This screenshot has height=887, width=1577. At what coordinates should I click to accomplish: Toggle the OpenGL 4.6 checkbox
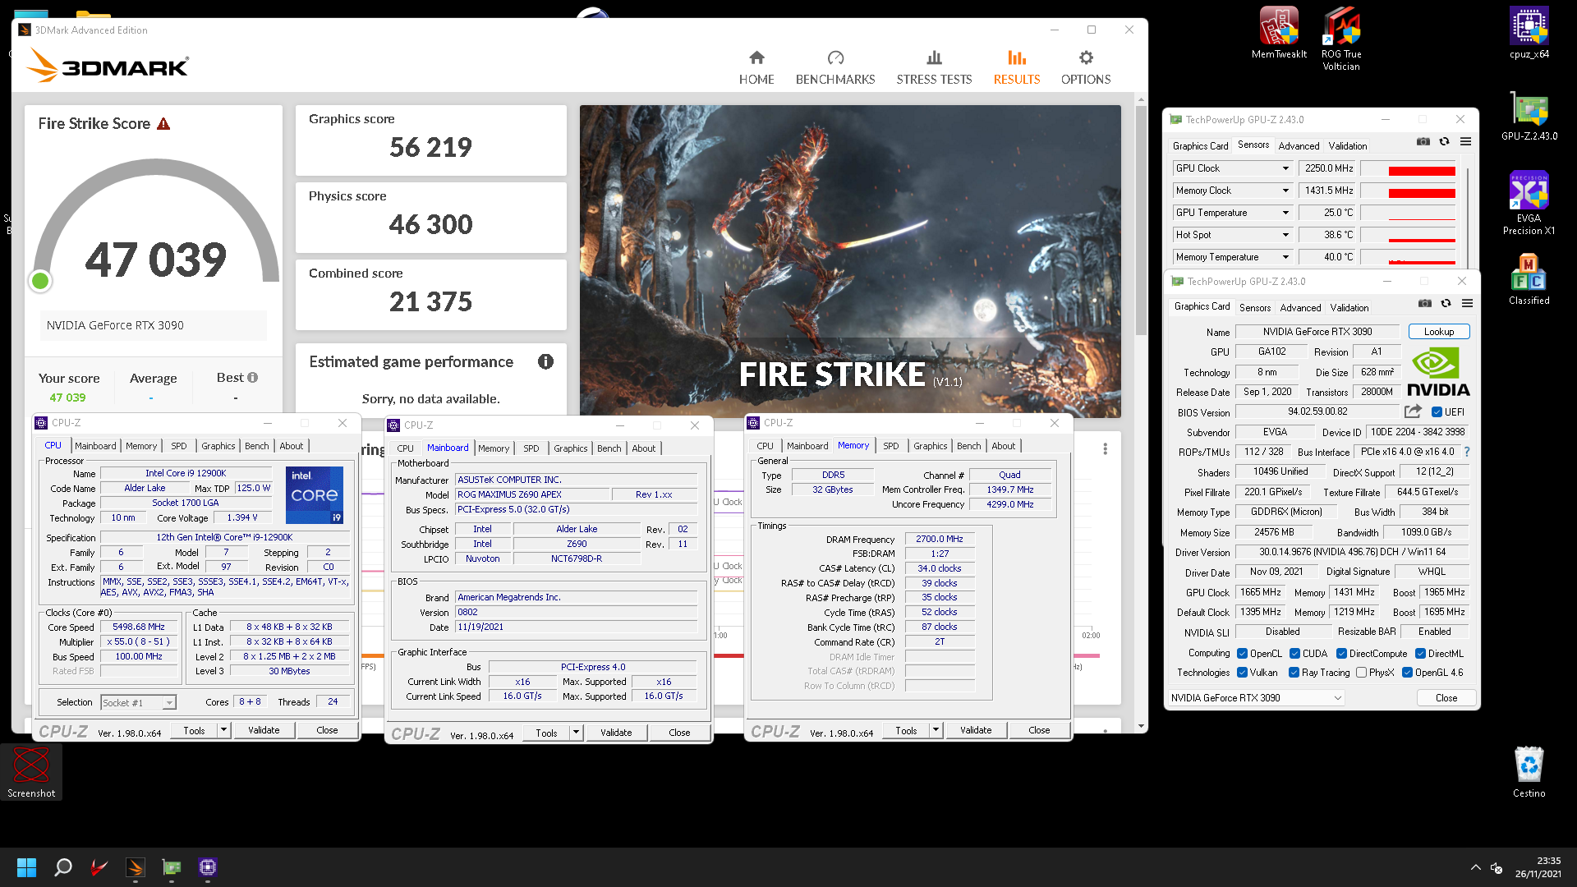(x=1407, y=673)
